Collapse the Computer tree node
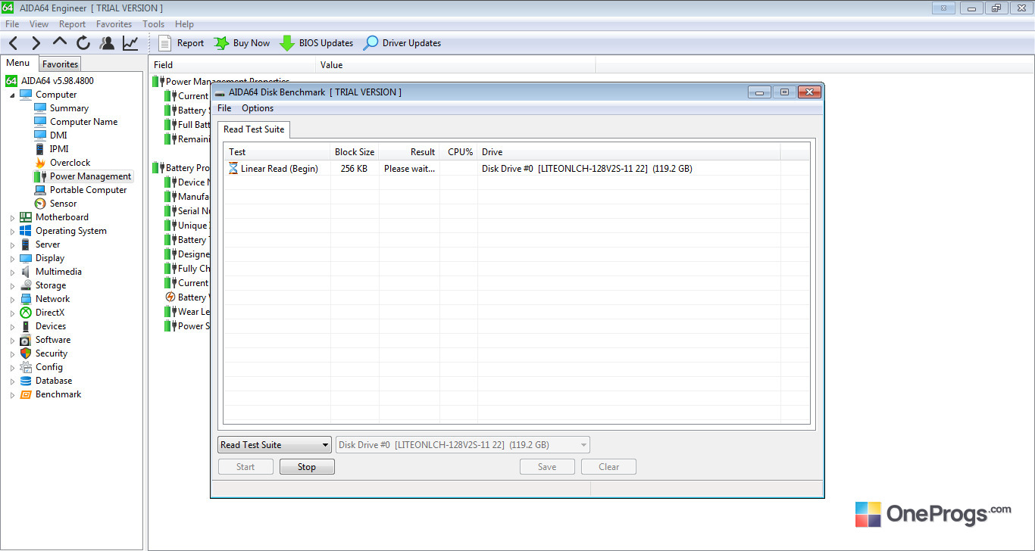Screen dimensions: 1035x551 [12, 95]
